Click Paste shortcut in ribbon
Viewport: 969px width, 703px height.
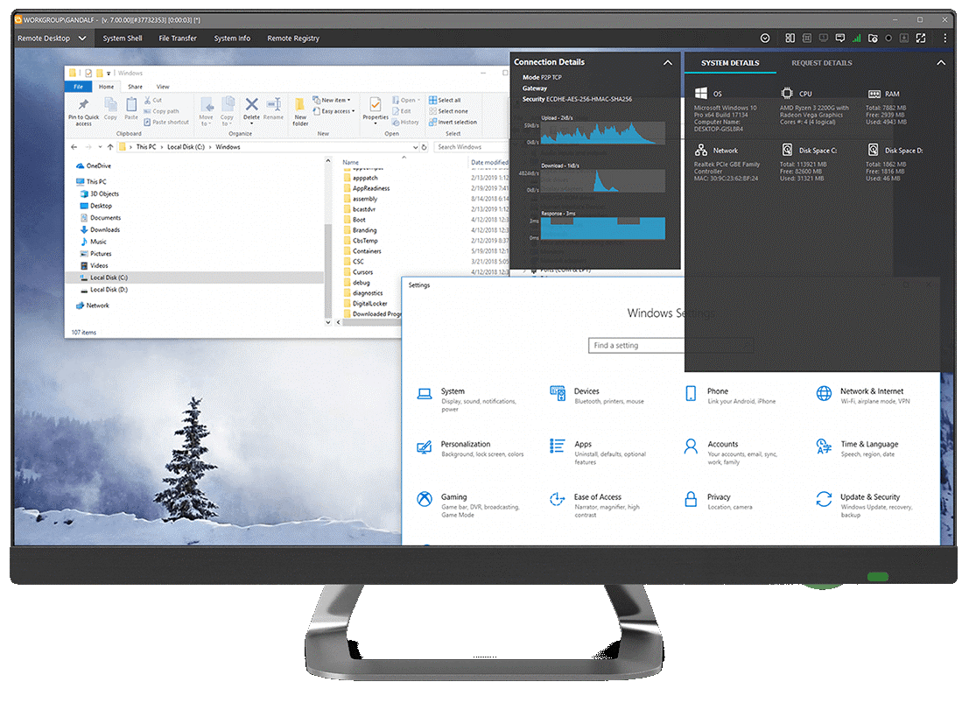(166, 123)
